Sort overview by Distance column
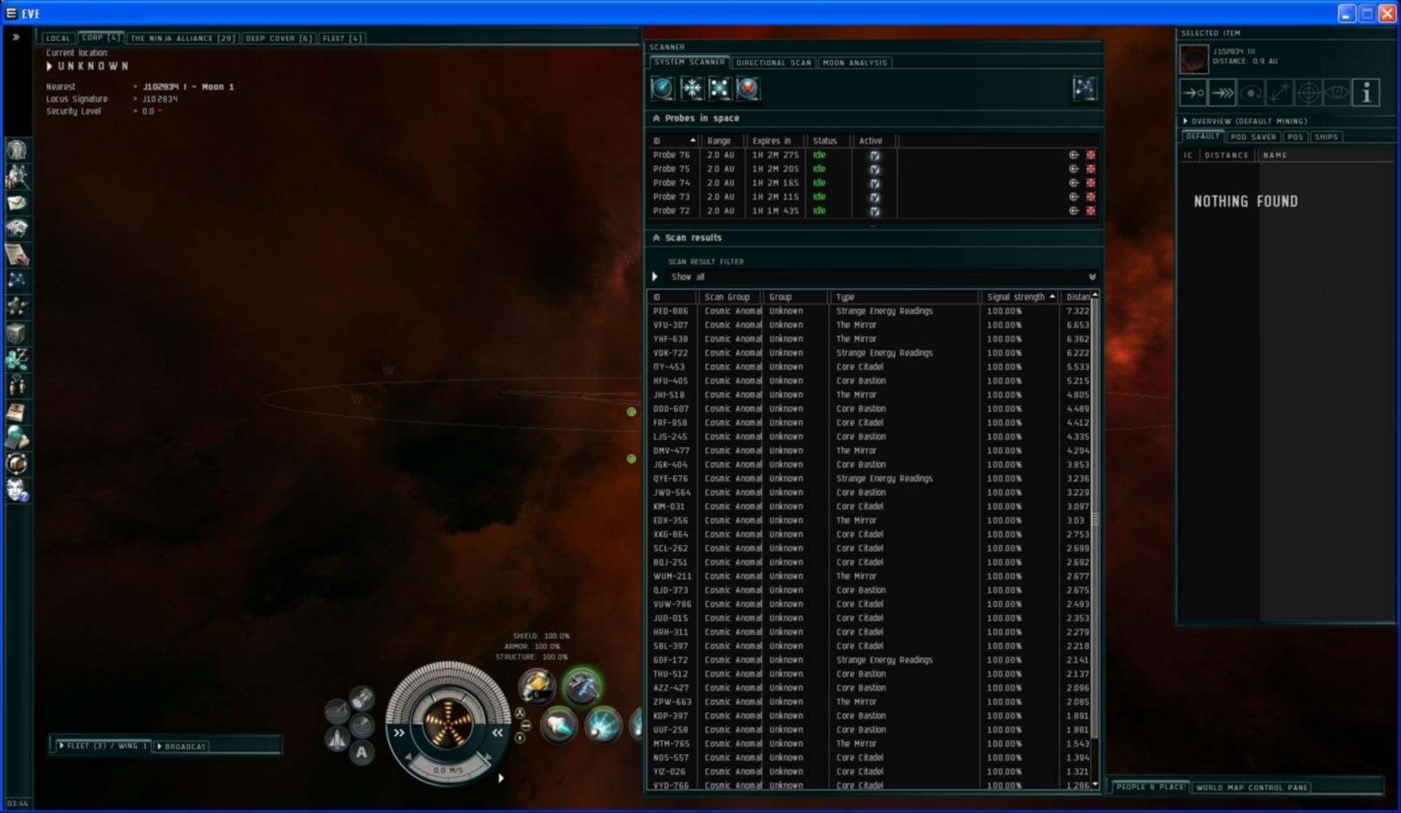Image resolution: width=1401 pixels, height=813 pixels. [x=1227, y=155]
